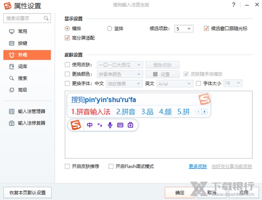Screen dimensions: 262x200
Task: Click the medical toolbox icon in toolbar
Action: coord(130,125)
